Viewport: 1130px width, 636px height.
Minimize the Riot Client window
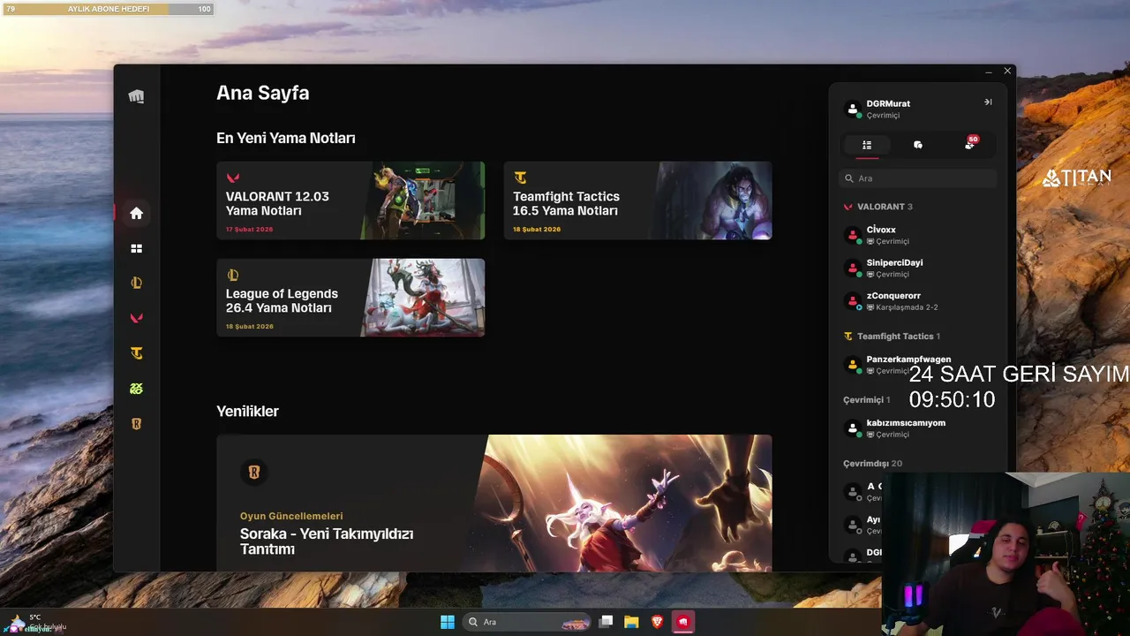(989, 72)
